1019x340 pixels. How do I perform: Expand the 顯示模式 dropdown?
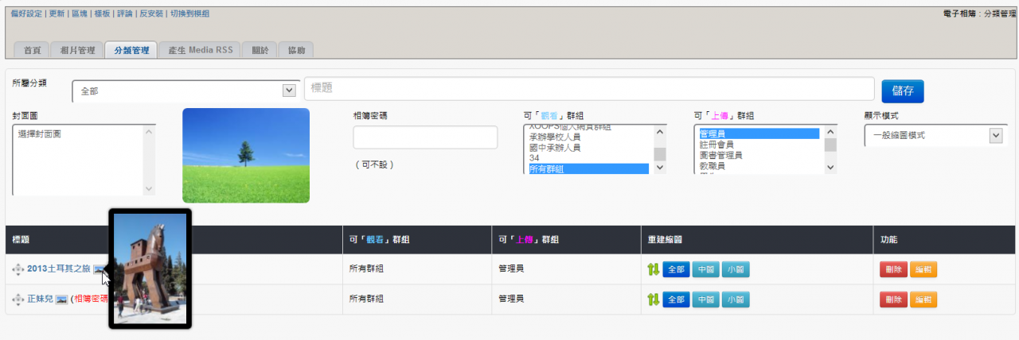click(935, 136)
